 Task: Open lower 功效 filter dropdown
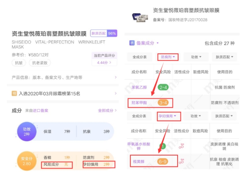195,116
